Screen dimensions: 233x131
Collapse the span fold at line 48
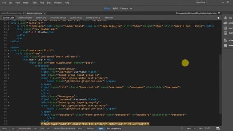[x=8, y=106]
